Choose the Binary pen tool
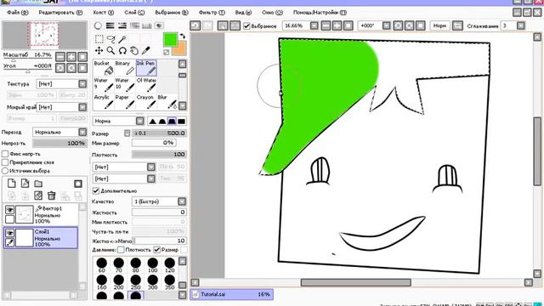This screenshot has width=544, height=306. [x=125, y=68]
